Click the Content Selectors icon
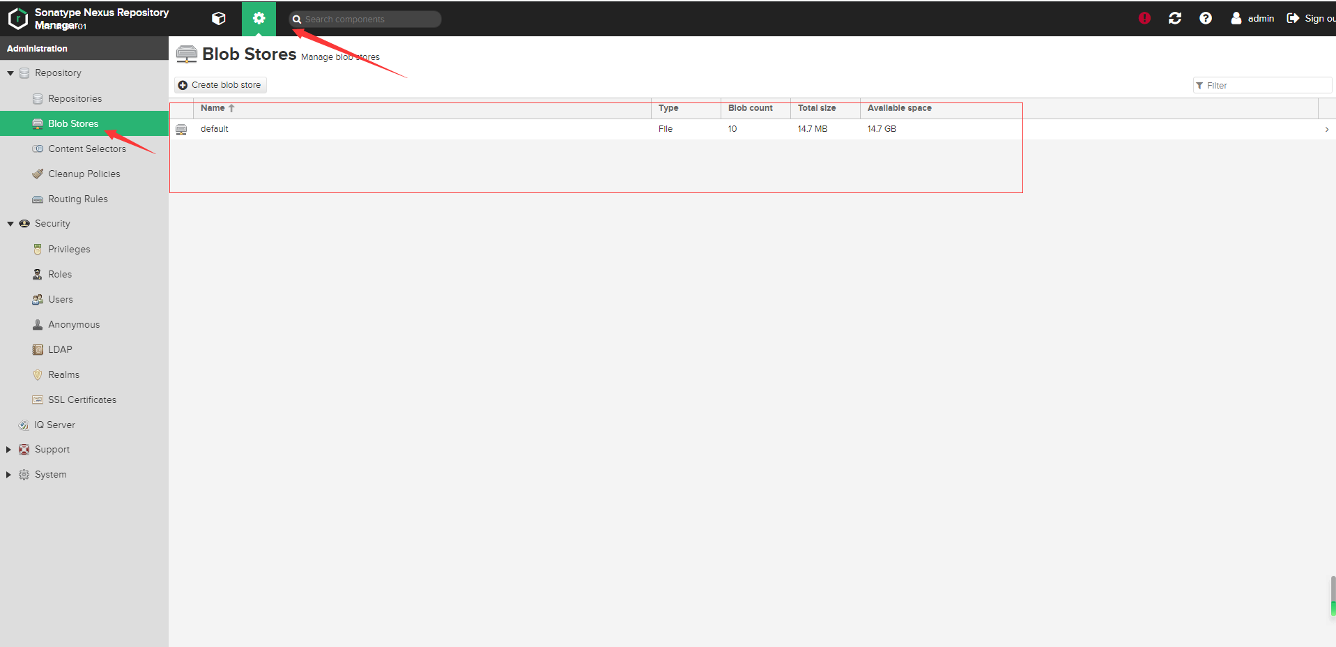 tap(38, 149)
